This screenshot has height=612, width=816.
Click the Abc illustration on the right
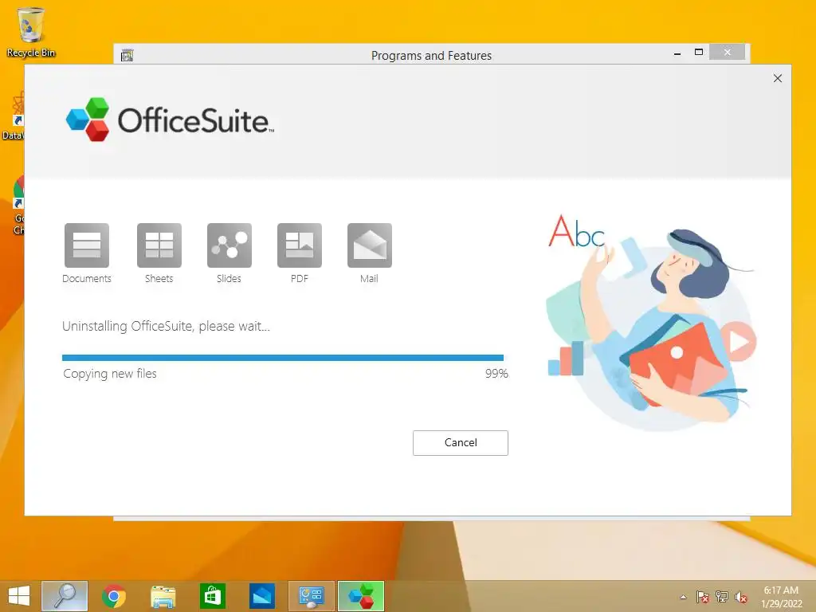click(576, 231)
